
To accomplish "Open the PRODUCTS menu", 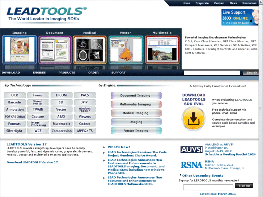I will tap(67, 73).
